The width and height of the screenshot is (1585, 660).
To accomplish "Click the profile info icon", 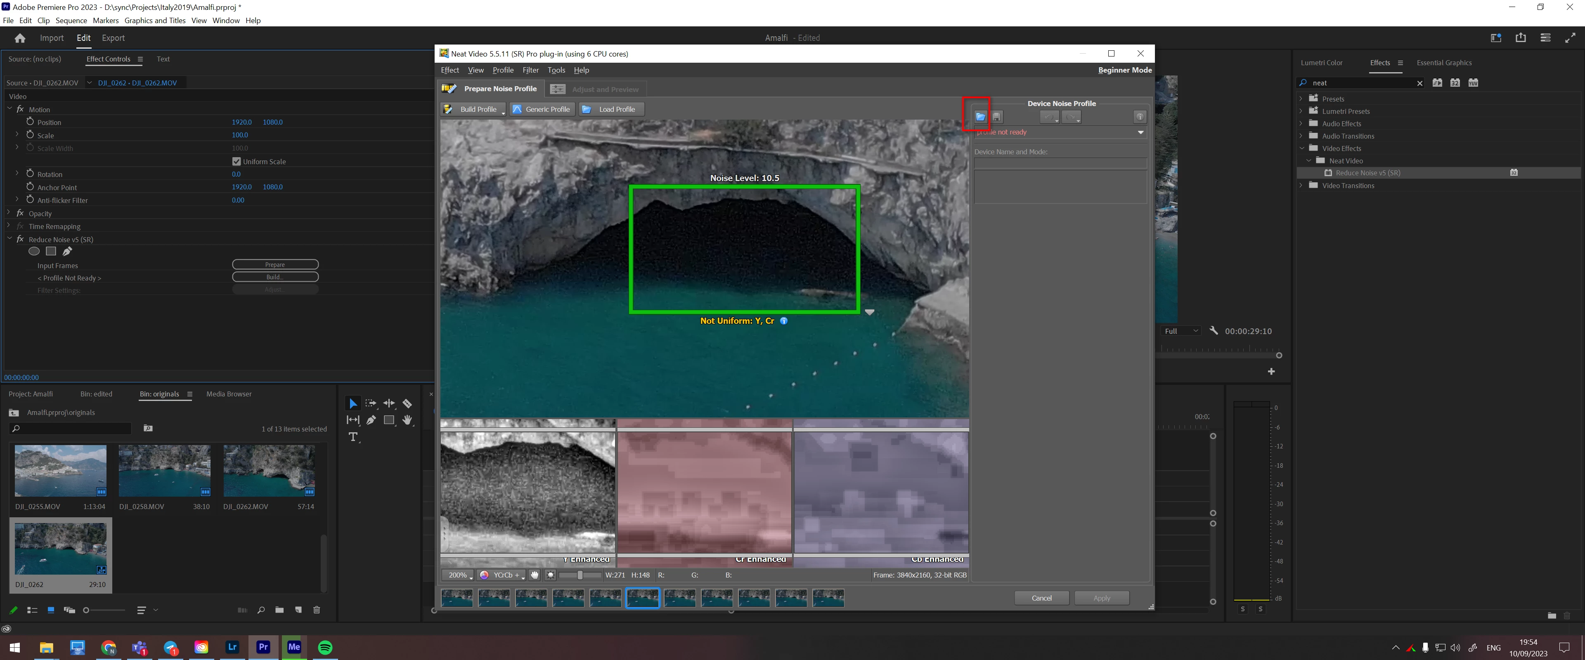I will point(1140,117).
